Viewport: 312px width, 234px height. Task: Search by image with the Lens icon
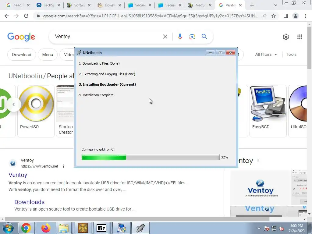coord(192,37)
